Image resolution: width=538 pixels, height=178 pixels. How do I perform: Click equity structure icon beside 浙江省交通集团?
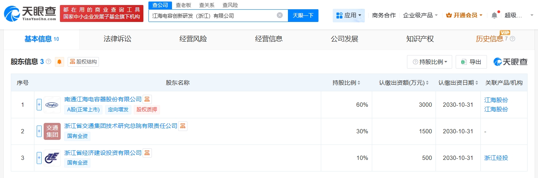point(182,126)
